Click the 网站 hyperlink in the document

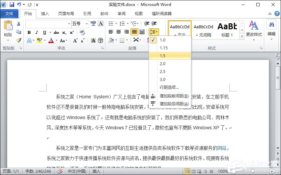click(x=222, y=148)
